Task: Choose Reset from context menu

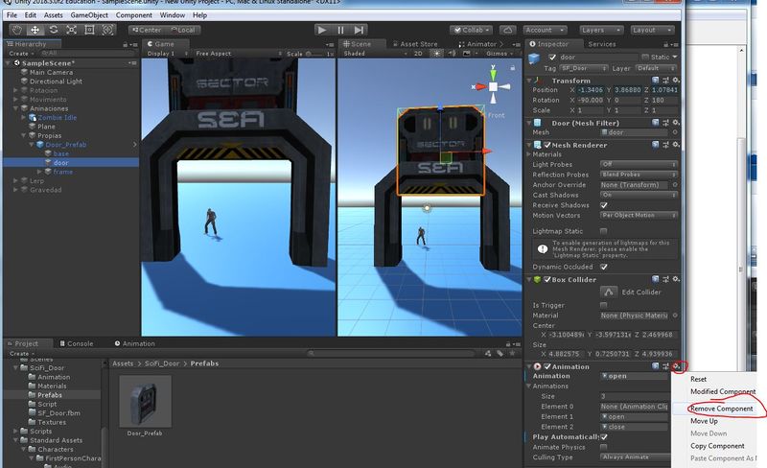Action: 698,379
